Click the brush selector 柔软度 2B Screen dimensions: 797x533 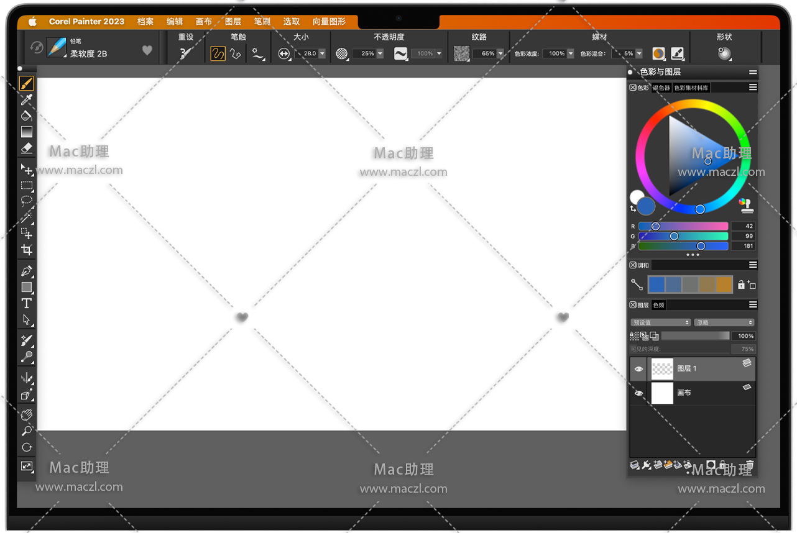88,54
